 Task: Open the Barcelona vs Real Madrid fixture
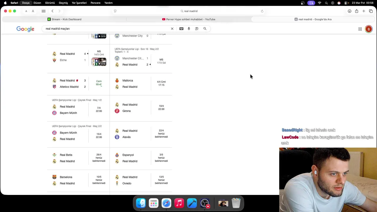click(78, 180)
